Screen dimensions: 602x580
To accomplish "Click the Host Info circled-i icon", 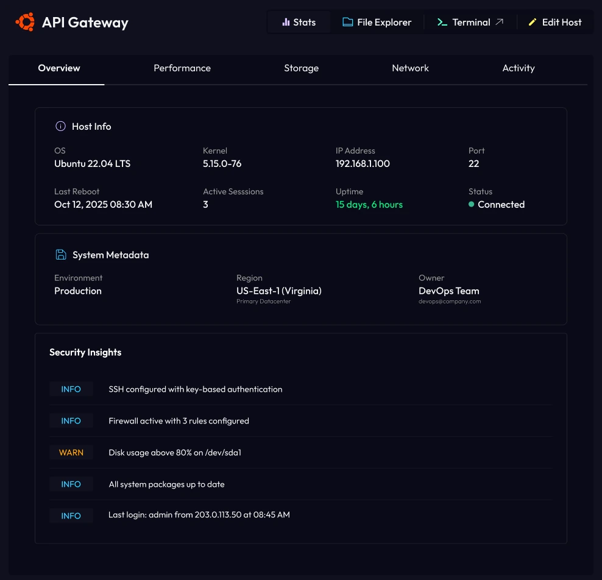I will (60, 126).
